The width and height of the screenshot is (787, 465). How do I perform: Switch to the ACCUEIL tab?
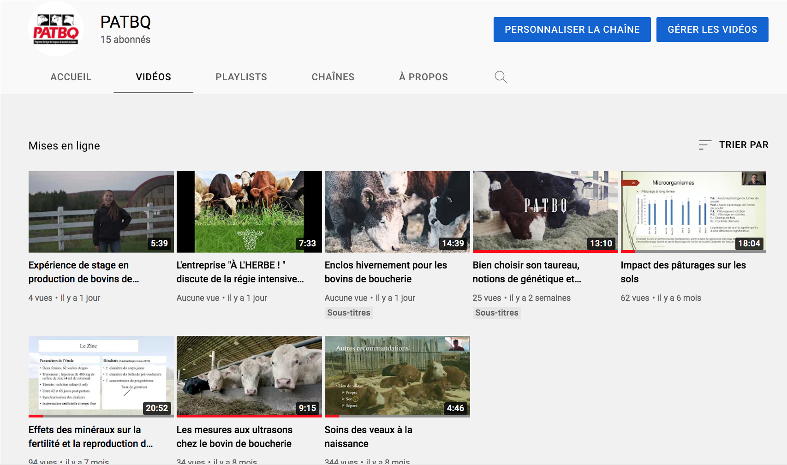(71, 77)
